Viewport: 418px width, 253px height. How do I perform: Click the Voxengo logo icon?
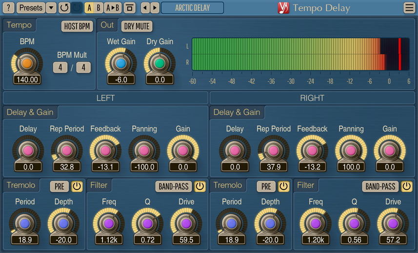283,8
